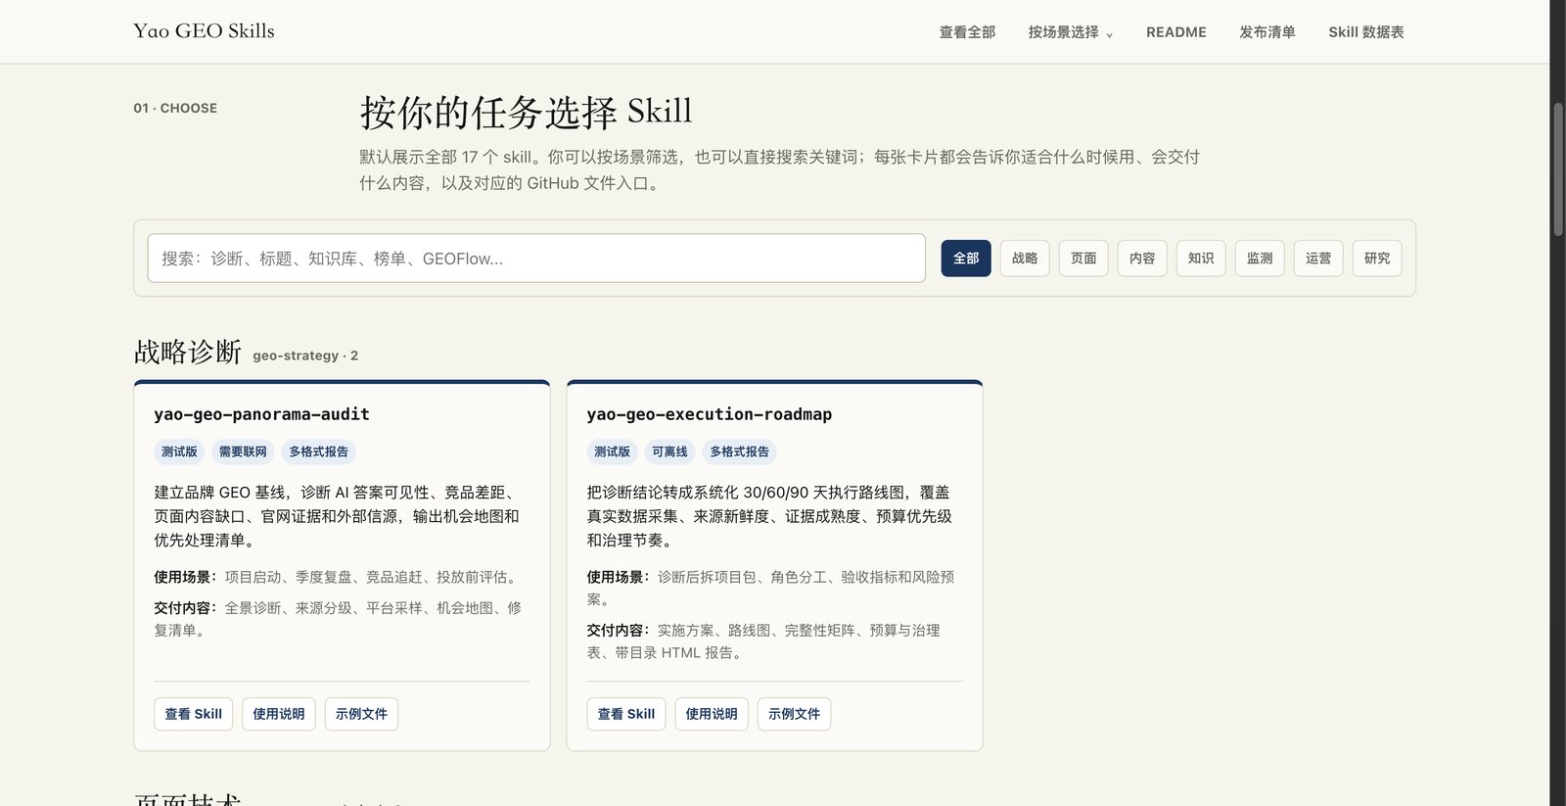The height and width of the screenshot is (806, 1566).
Task: Click the 战略诊断 section heading
Action: [x=188, y=352]
